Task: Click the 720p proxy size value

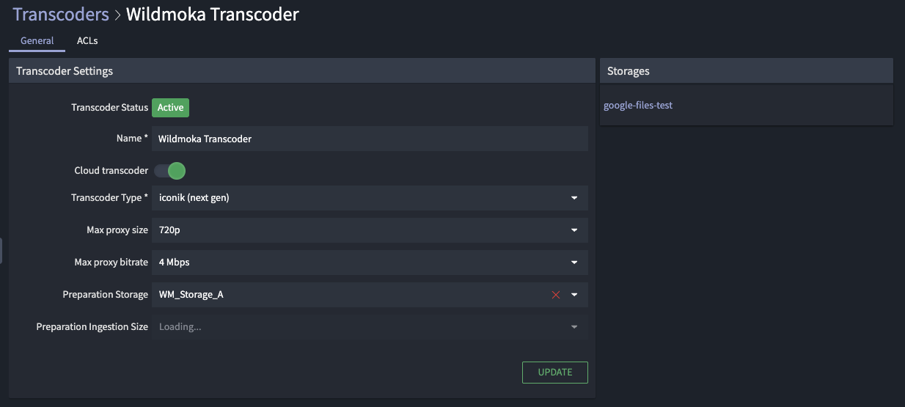Action: [x=169, y=230]
